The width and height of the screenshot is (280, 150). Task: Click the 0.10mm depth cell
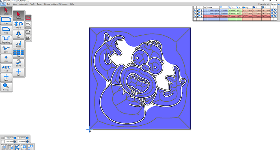(232, 16)
